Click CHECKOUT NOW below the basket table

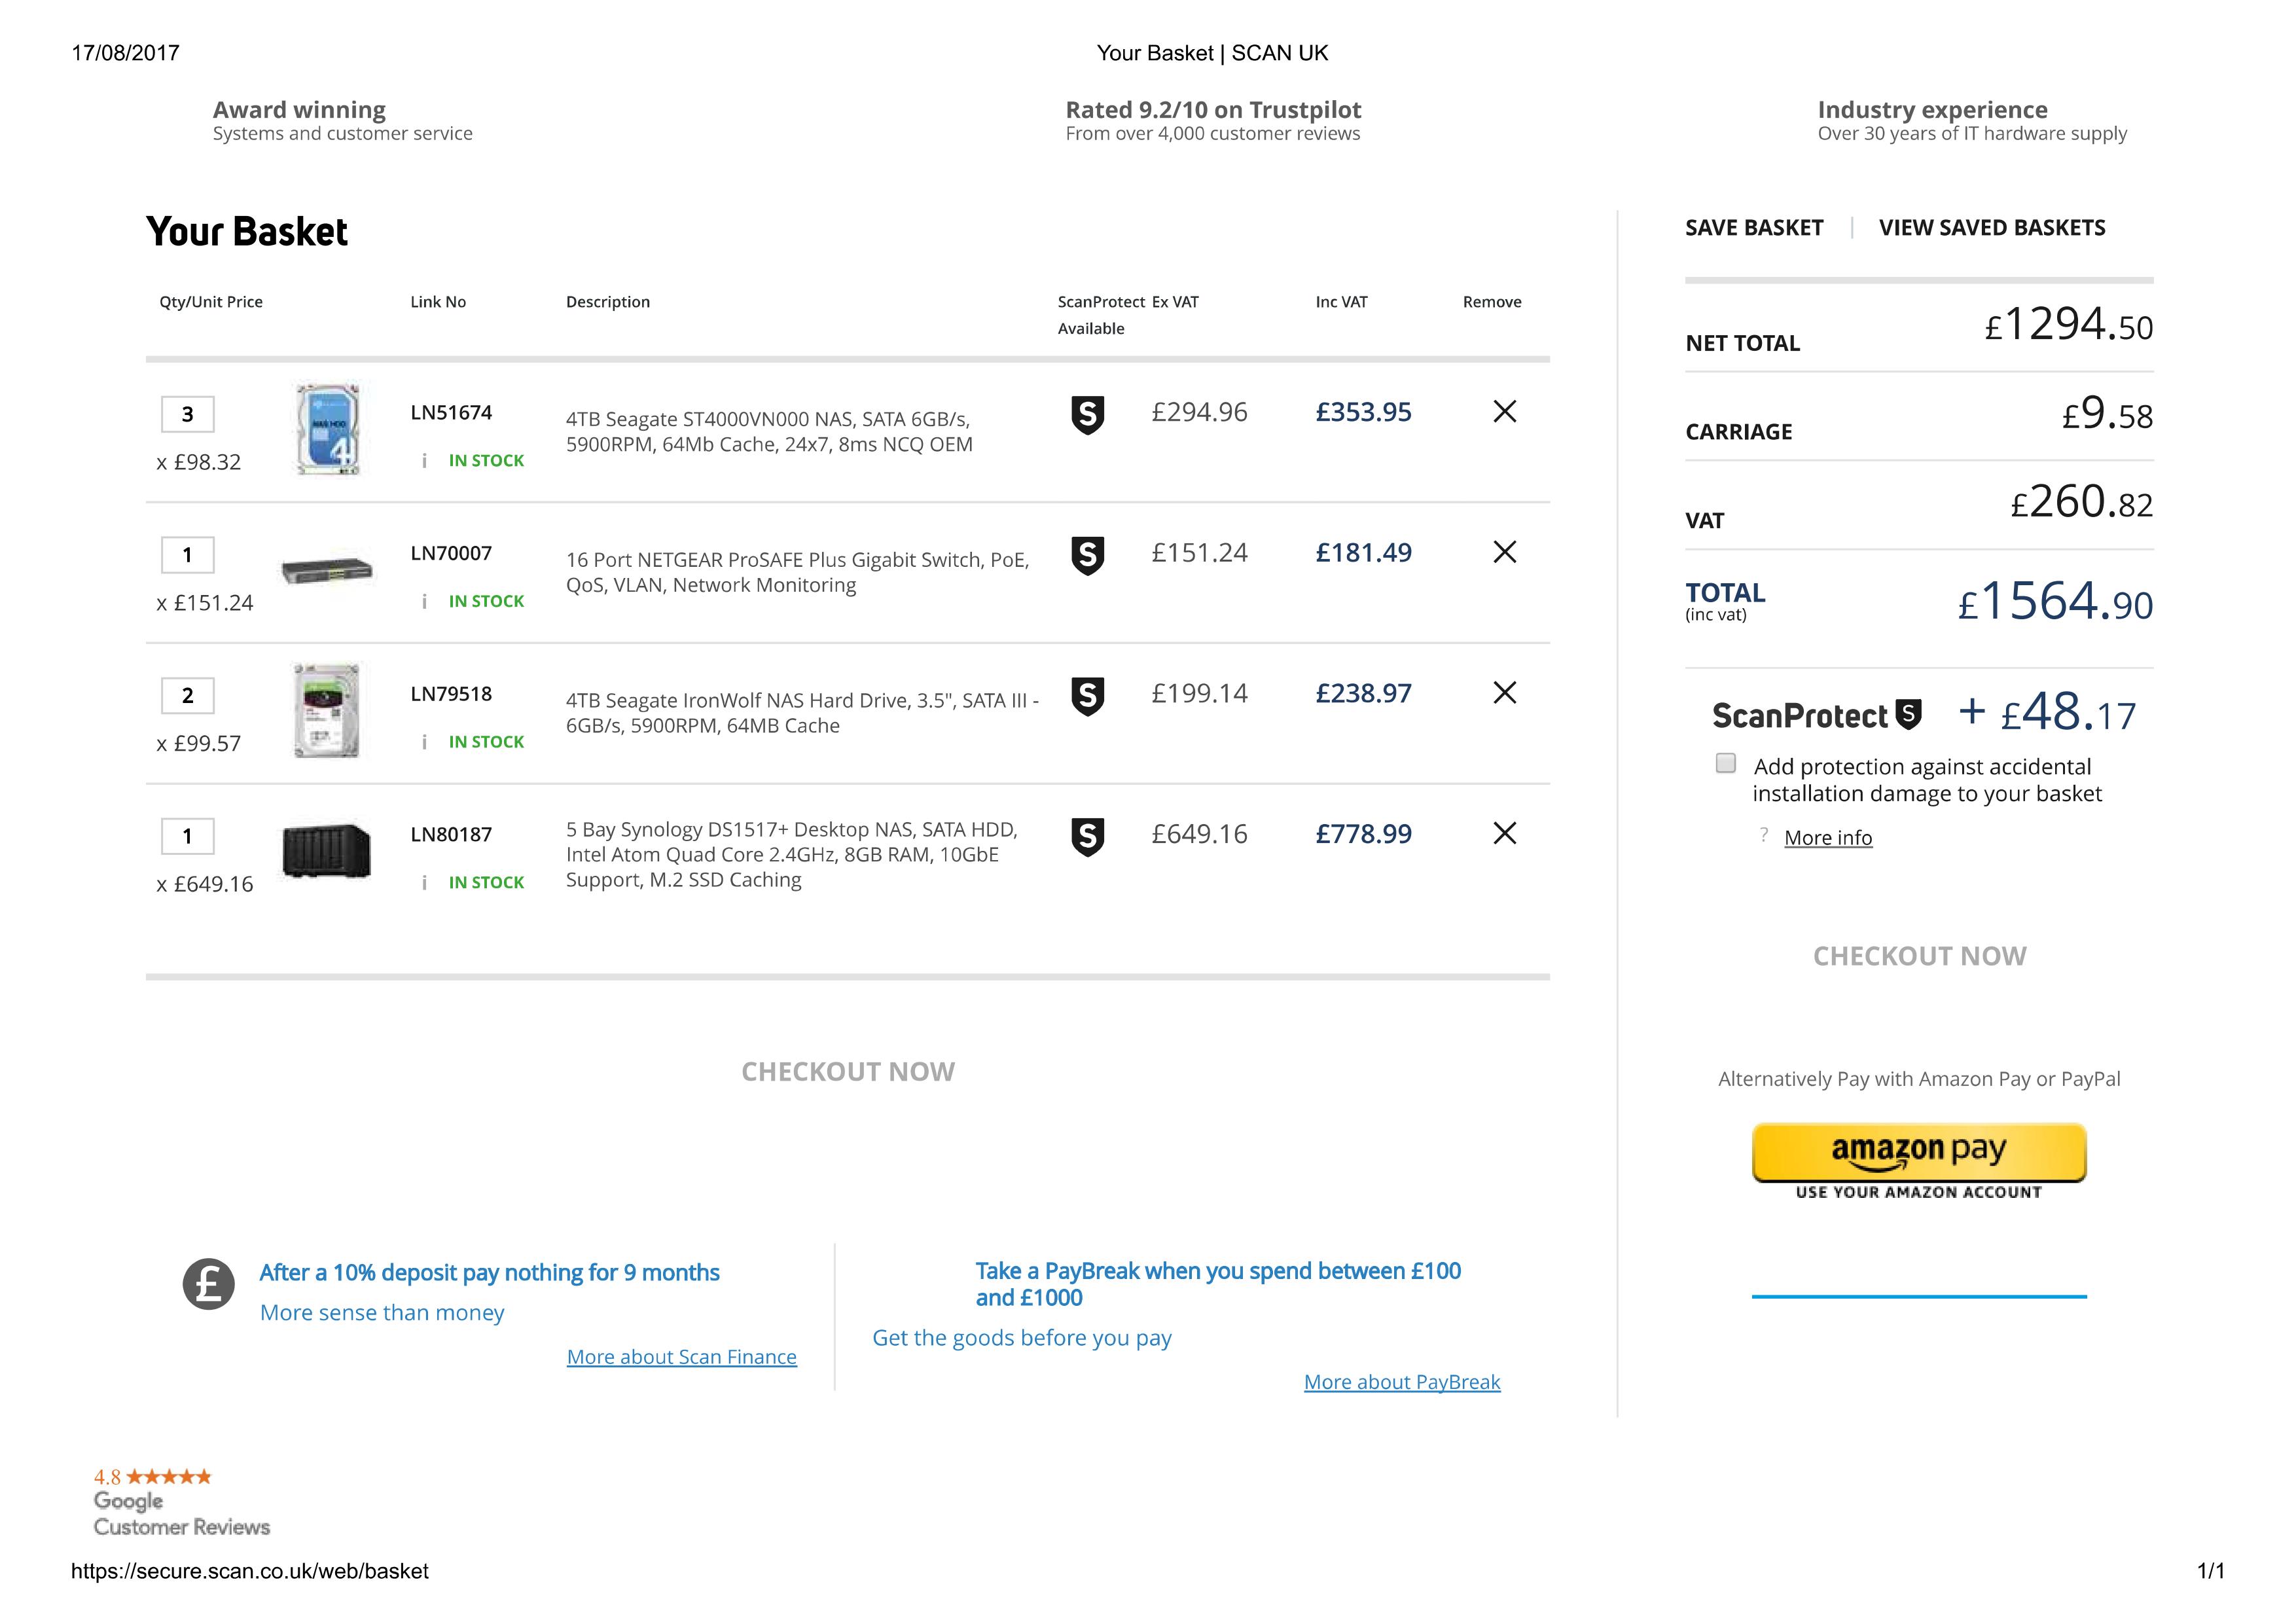coord(848,1072)
